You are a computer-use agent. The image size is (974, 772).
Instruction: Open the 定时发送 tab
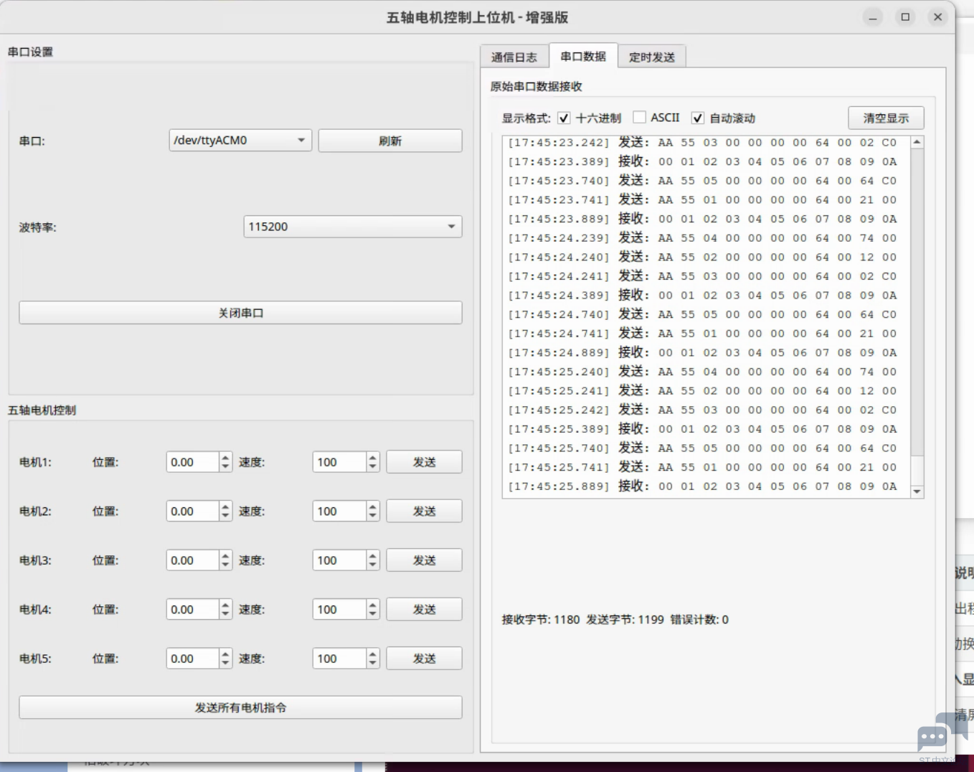click(651, 57)
